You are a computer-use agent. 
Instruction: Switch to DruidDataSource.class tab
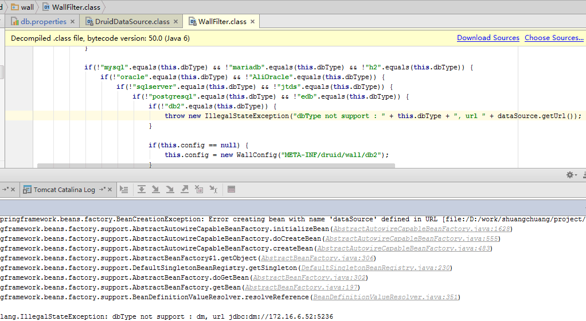[x=132, y=22]
